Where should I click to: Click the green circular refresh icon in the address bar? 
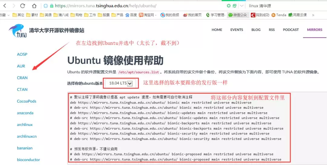coord(229,6)
